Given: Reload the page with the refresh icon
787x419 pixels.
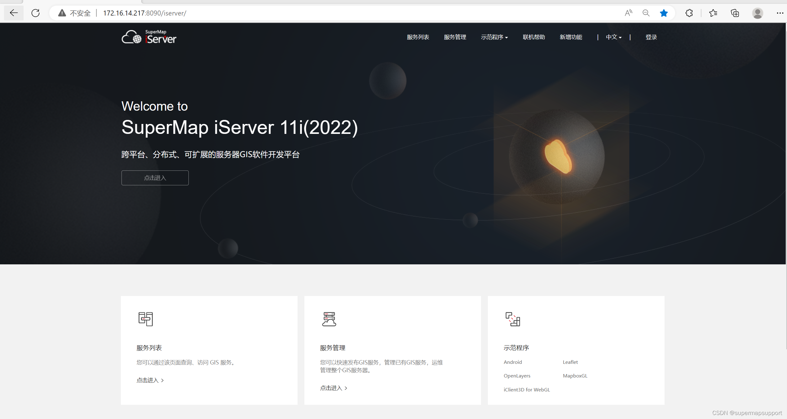Looking at the screenshot, I should click(x=36, y=13).
